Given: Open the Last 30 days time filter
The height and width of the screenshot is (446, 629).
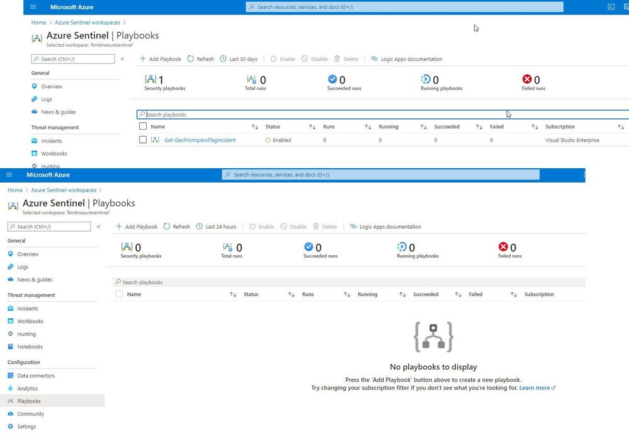Looking at the screenshot, I should pyautogui.click(x=239, y=59).
